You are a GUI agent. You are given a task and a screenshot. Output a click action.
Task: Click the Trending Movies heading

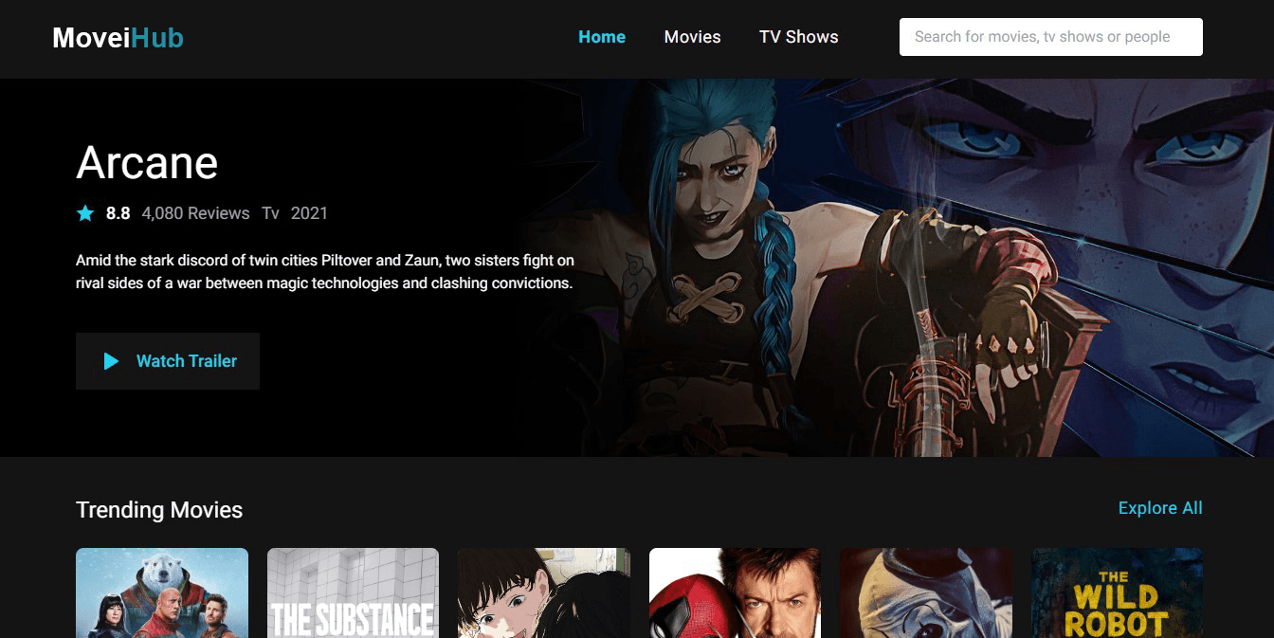[159, 510]
